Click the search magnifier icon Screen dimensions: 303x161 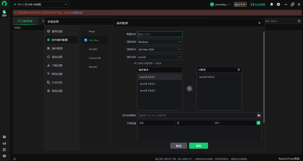pos(299,21)
